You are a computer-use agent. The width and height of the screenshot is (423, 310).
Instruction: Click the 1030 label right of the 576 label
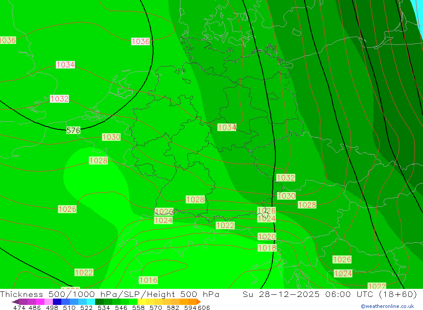click(x=111, y=137)
